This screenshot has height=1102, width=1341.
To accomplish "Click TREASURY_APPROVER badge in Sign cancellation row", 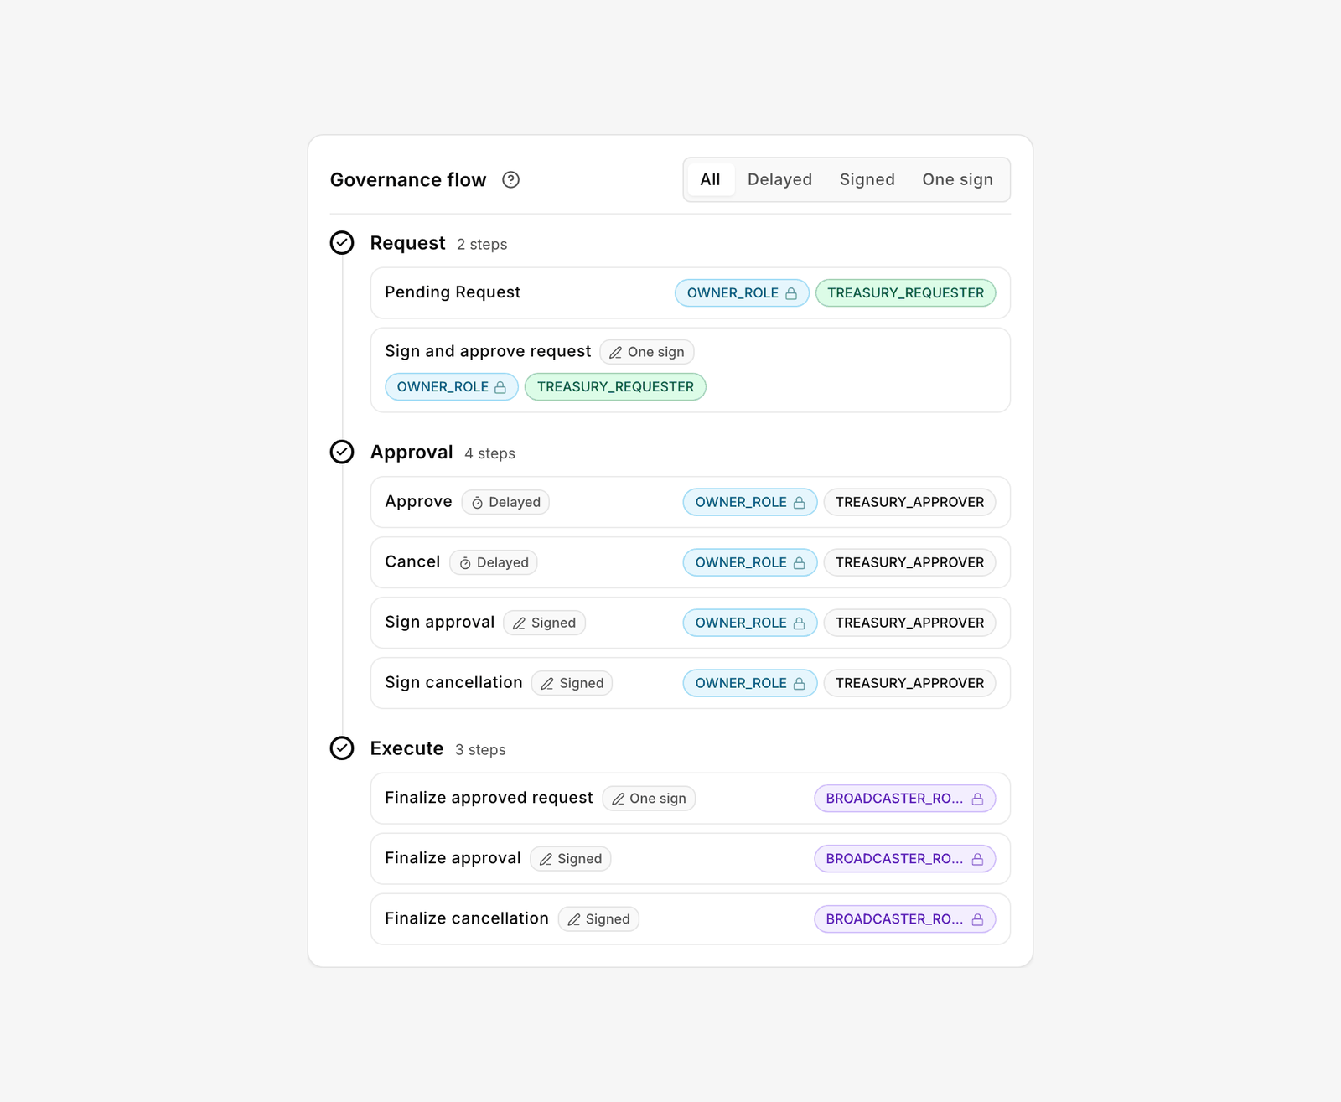I will click(x=909, y=683).
